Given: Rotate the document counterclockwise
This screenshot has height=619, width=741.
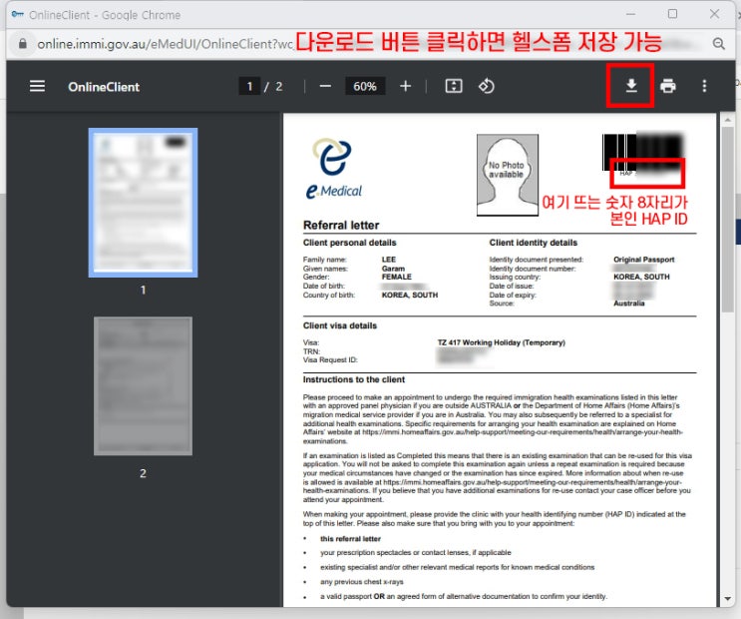Looking at the screenshot, I should pyautogui.click(x=487, y=86).
